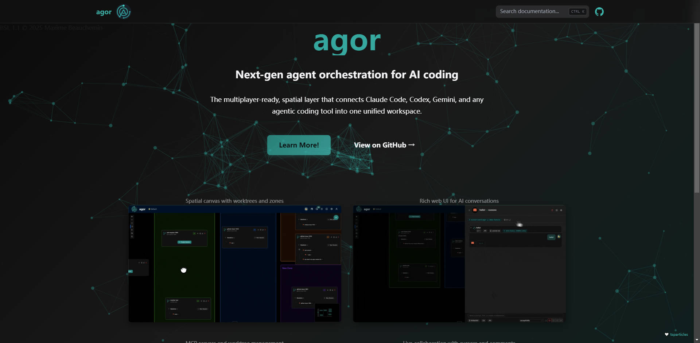This screenshot has height=343, width=700.
Task: Click the fit-to-view icon in the canvas sidebar
Action: [132, 223]
